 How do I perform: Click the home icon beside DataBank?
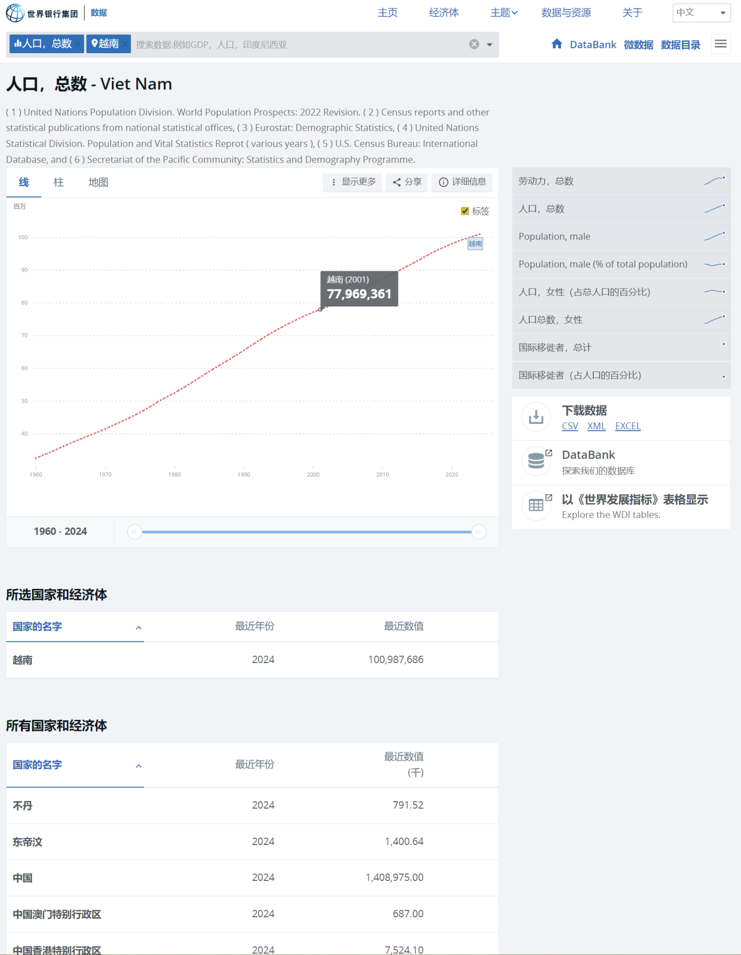point(556,44)
